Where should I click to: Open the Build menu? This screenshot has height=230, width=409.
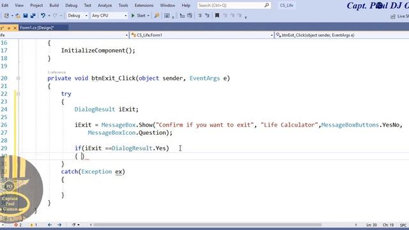(54, 5)
